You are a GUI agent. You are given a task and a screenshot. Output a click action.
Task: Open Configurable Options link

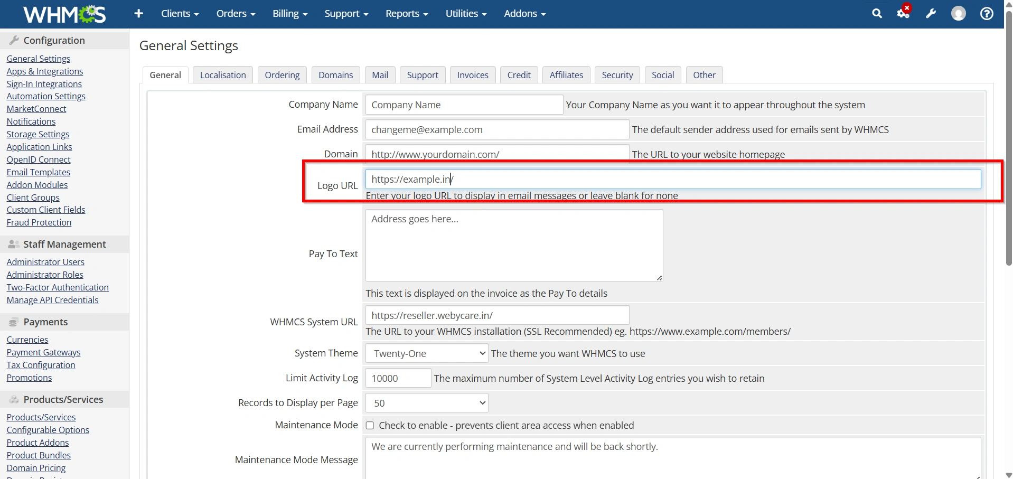48,430
